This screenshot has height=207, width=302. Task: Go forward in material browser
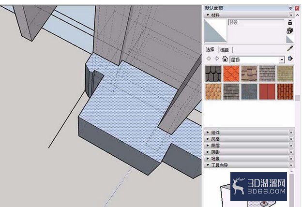tap(217, 59)
